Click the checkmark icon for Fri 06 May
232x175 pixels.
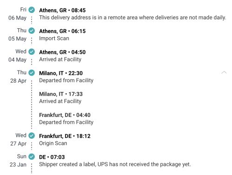[32, 10]
